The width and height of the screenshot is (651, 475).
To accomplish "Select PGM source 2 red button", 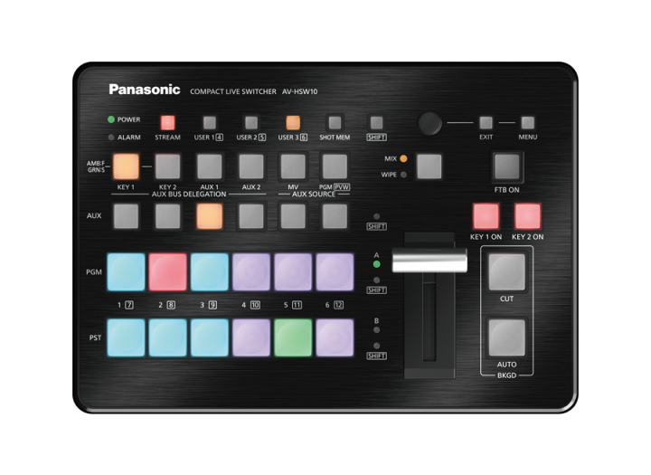I will tap(167, 271).
